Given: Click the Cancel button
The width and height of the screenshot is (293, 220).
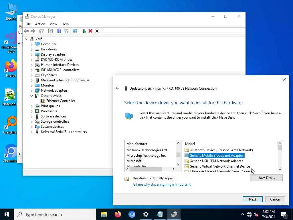Looking at the screenshot, I should [275, 199].
